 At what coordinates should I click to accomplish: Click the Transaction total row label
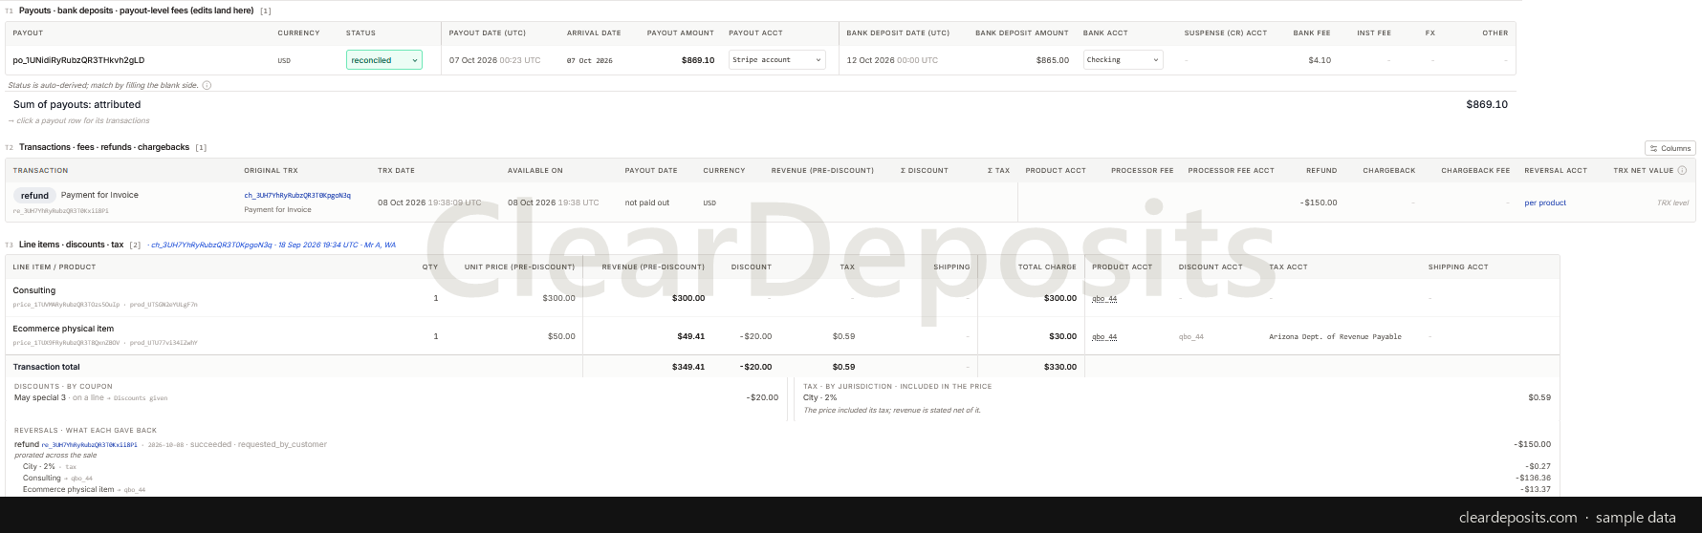(46, 367)
